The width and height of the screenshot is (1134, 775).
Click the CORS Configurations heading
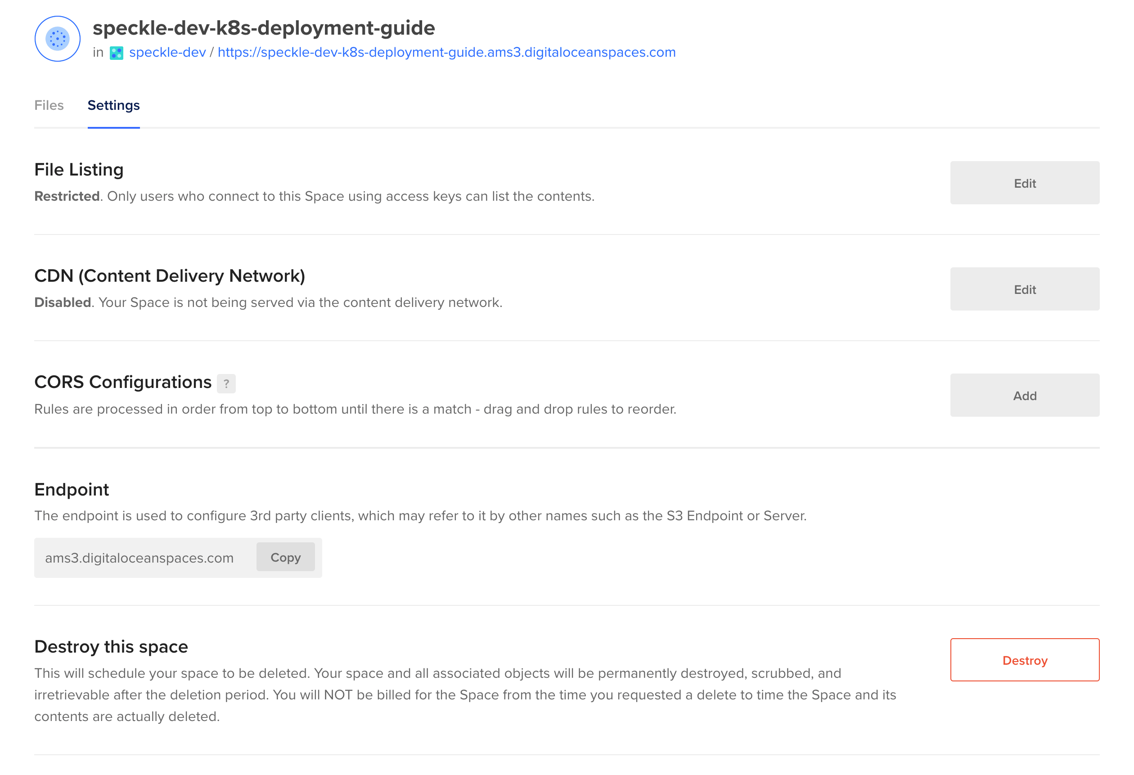(123, 382)
